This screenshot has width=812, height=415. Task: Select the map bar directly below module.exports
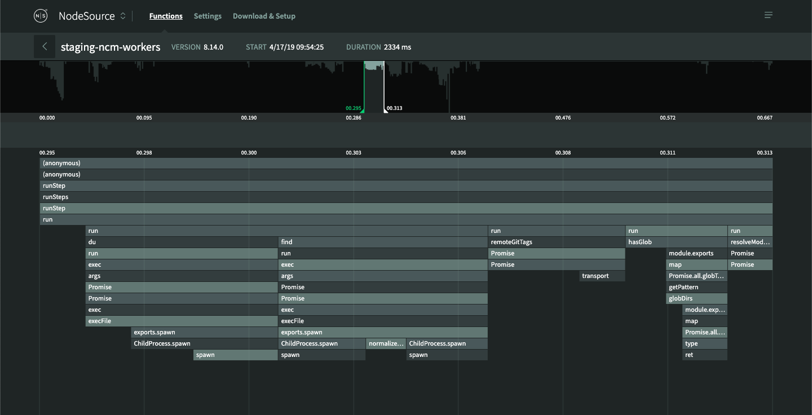tap(696, 265)
